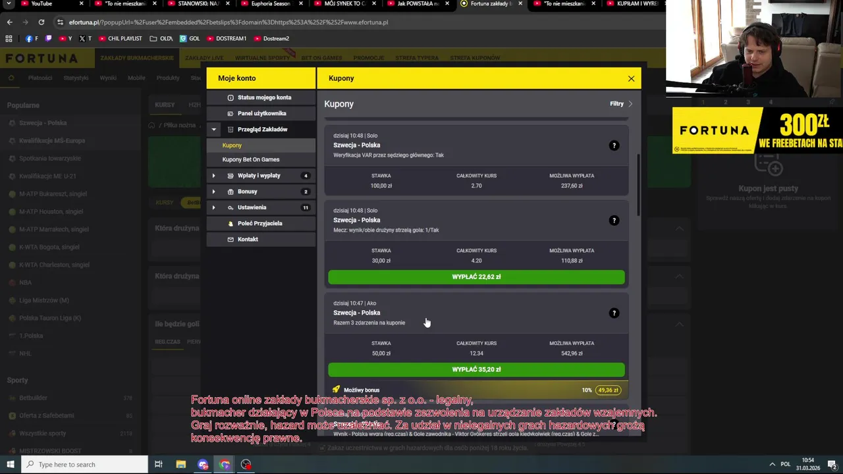This screenshot has height=474, width=843.
Task: Open the DOSTREAM1 bookmark
Action: click(x=226, y=38)
